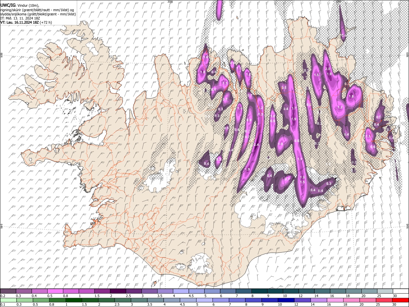Click the greyish-purple 0.2 swatch starting the upper legend row

(8, 291)
